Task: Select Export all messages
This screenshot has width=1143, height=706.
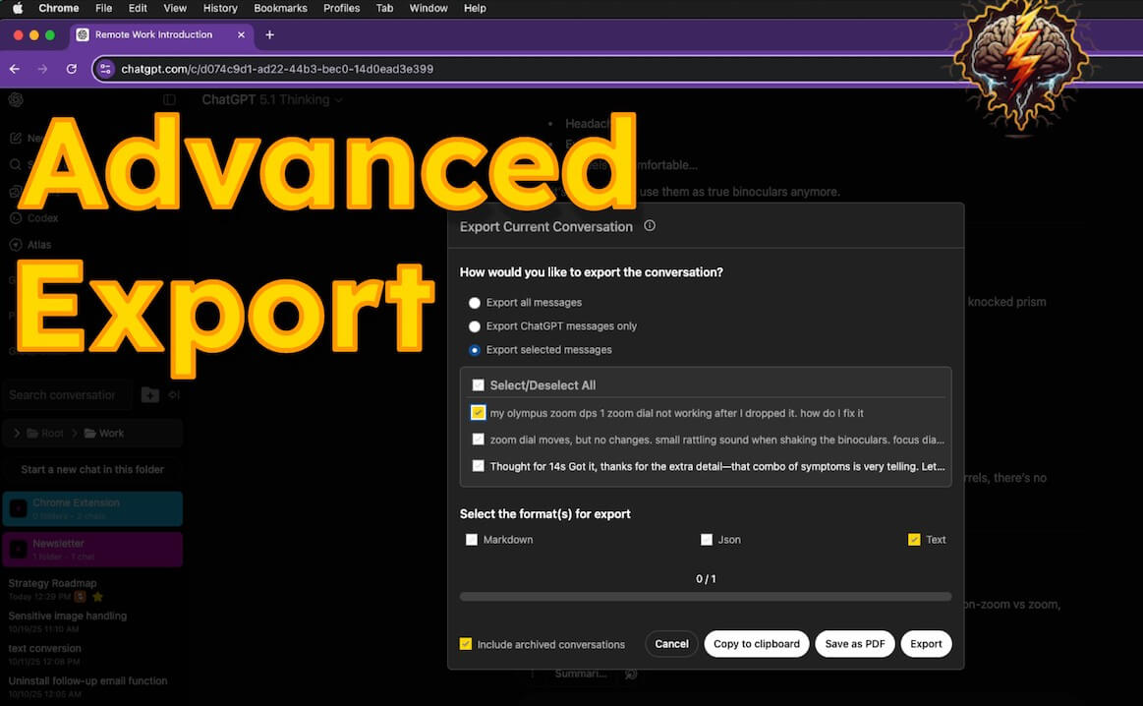Action: 475,303
